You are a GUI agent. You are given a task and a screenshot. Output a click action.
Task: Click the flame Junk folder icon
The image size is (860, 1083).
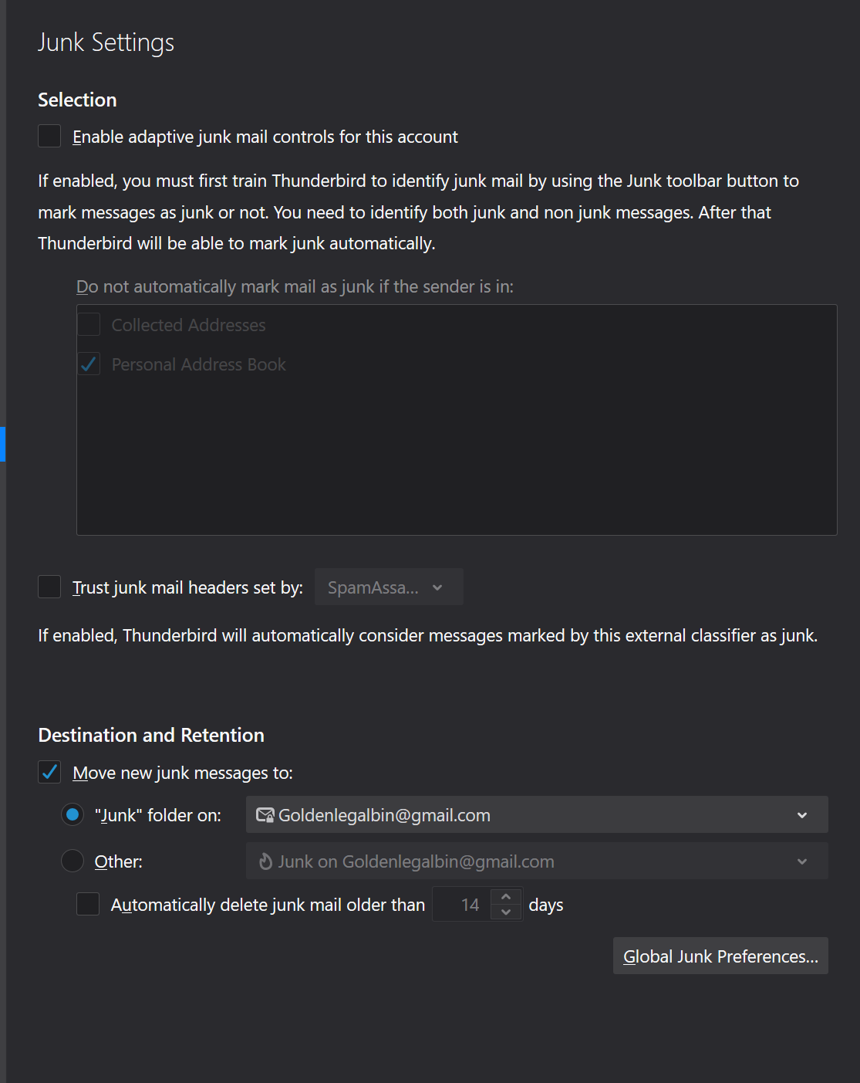(265, 861)
